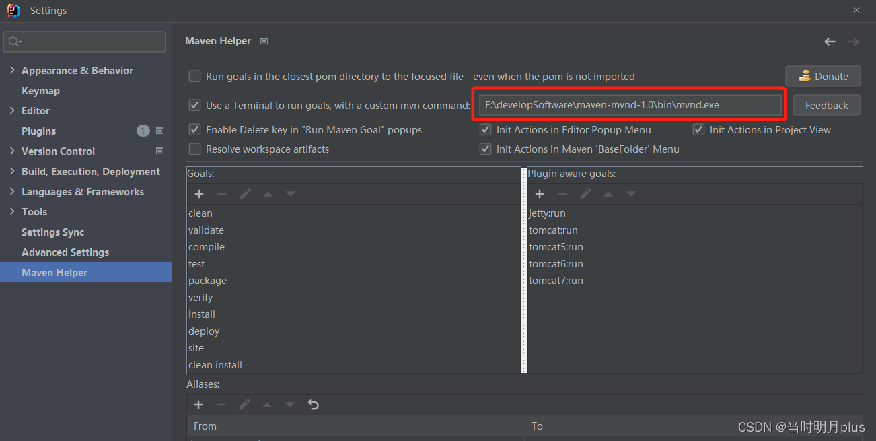Click the add button in Plugin aware goals
Image resolution: width=876 pixels, height=441 pixels.
click(x=540, y=194)
